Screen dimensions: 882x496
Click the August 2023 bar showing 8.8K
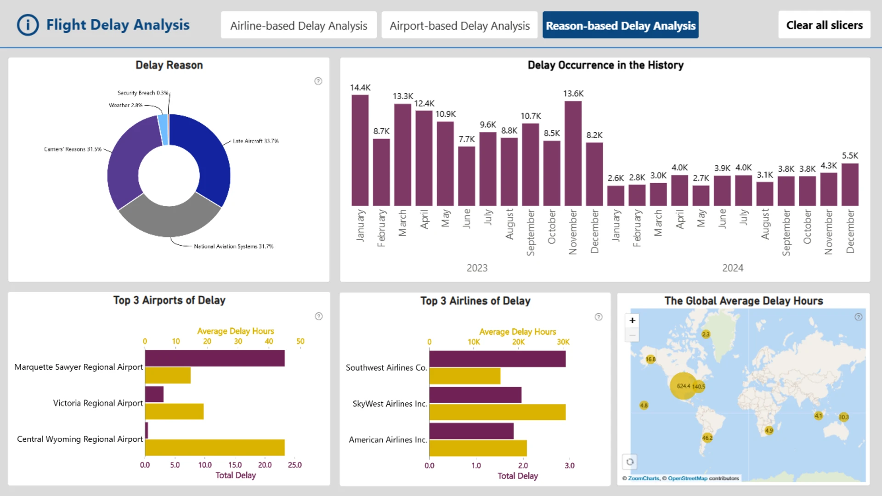coord(509,172)
